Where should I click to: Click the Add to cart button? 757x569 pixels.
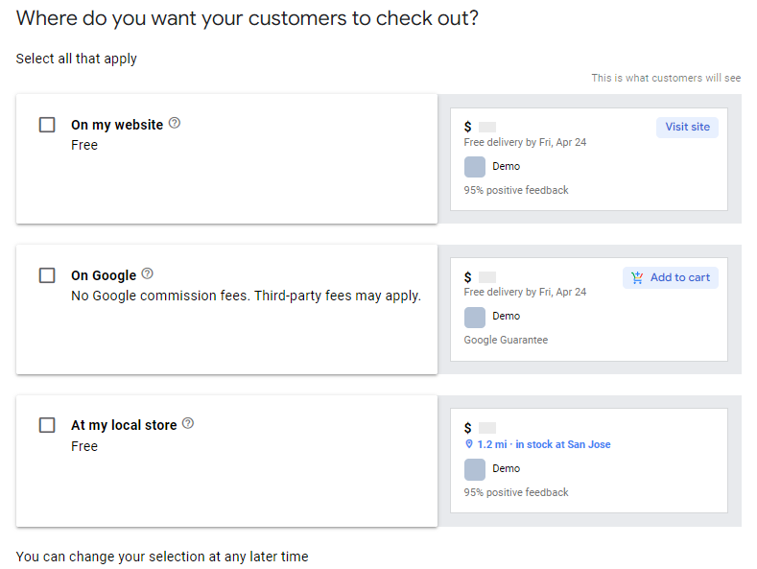(x=671, y=277)
